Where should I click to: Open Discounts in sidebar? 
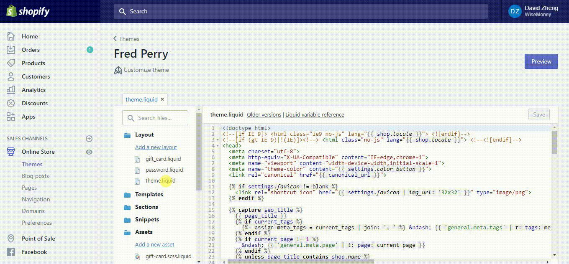[35, 103]
